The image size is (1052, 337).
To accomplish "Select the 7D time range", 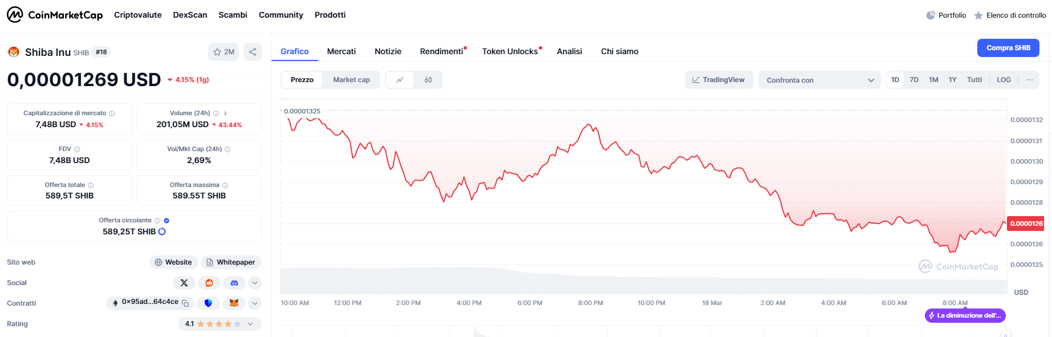I will 914,80.
